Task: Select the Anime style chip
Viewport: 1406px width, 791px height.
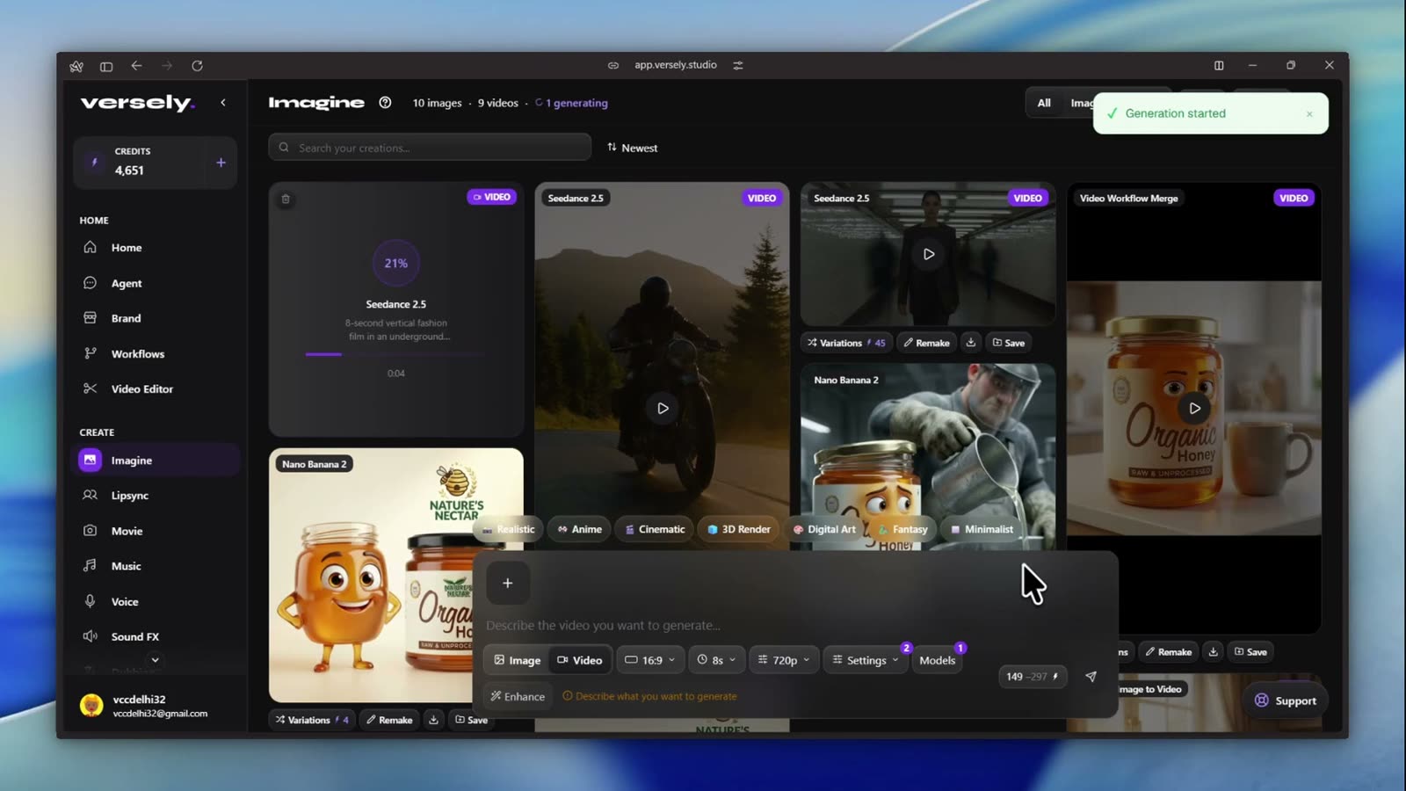Action: point(580,529)
